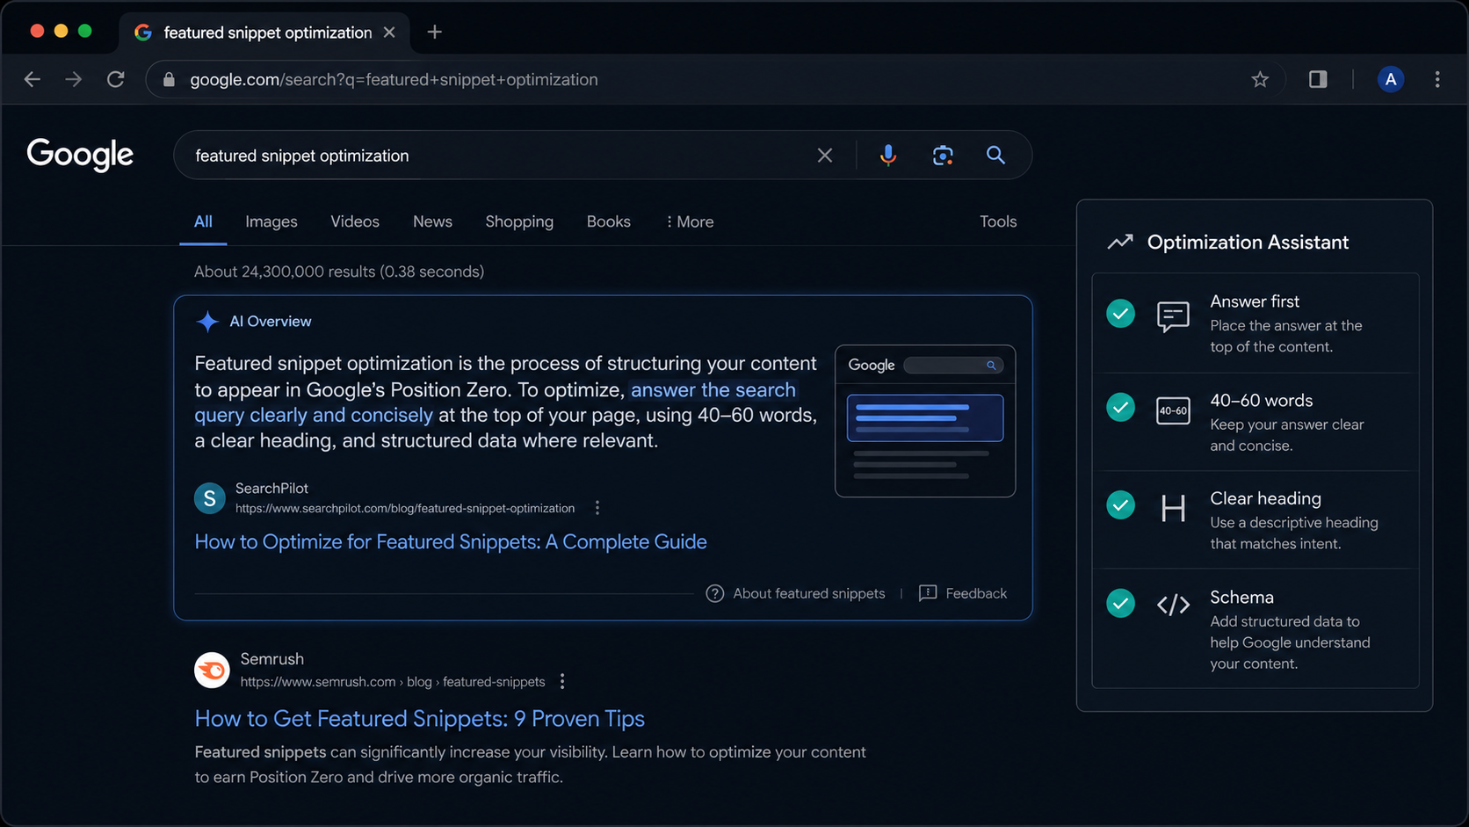Click the browser address bar URL
Viewport: 1469px width, 827px height.
394,79
